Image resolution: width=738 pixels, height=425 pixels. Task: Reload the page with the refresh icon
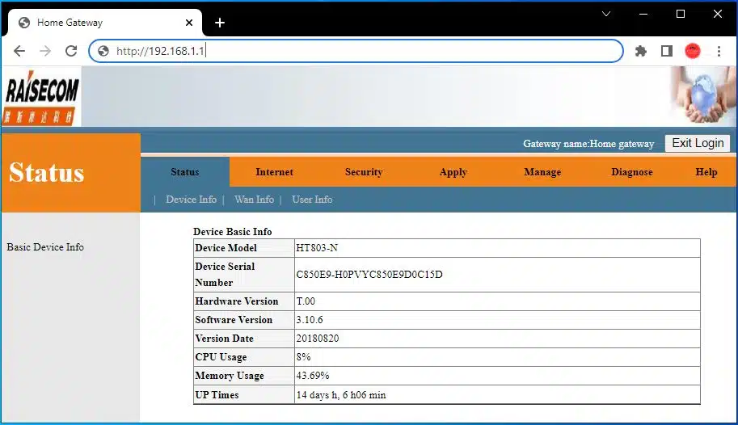(71, 51)
